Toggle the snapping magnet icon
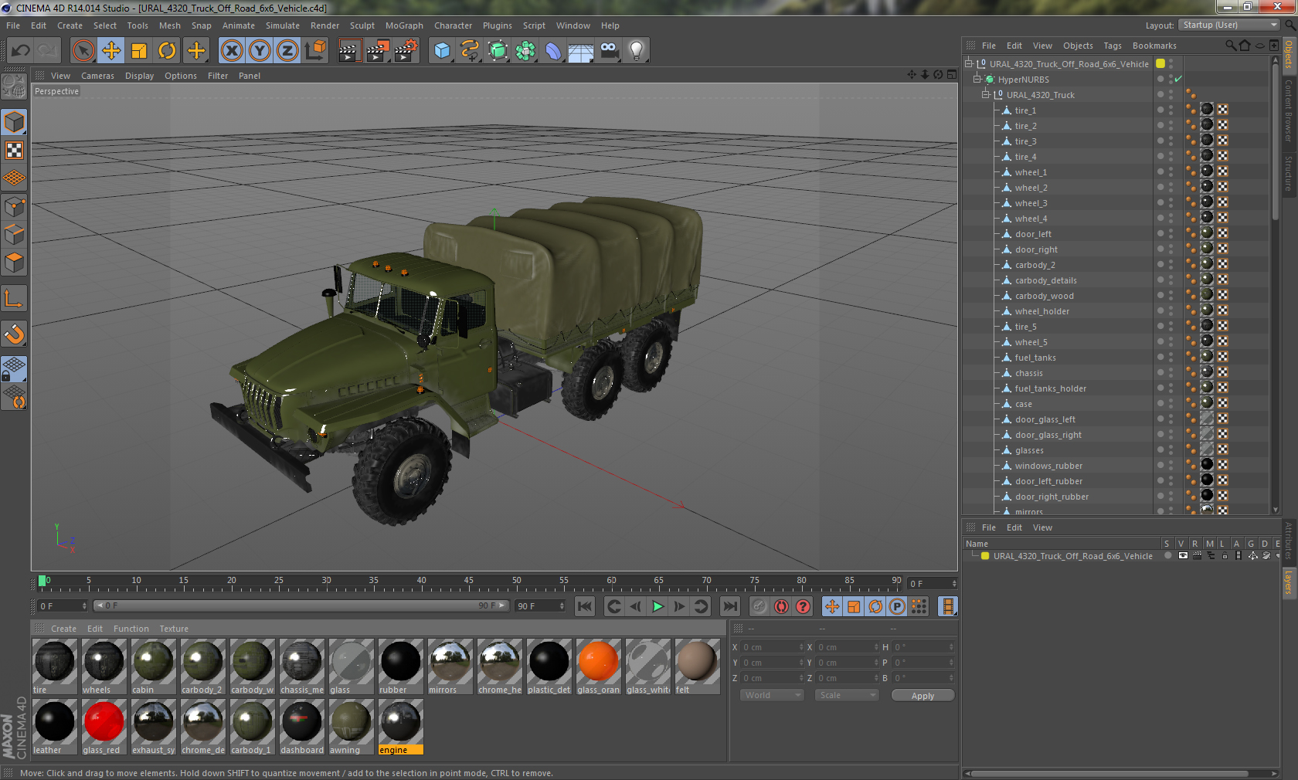 pos(14,334)
